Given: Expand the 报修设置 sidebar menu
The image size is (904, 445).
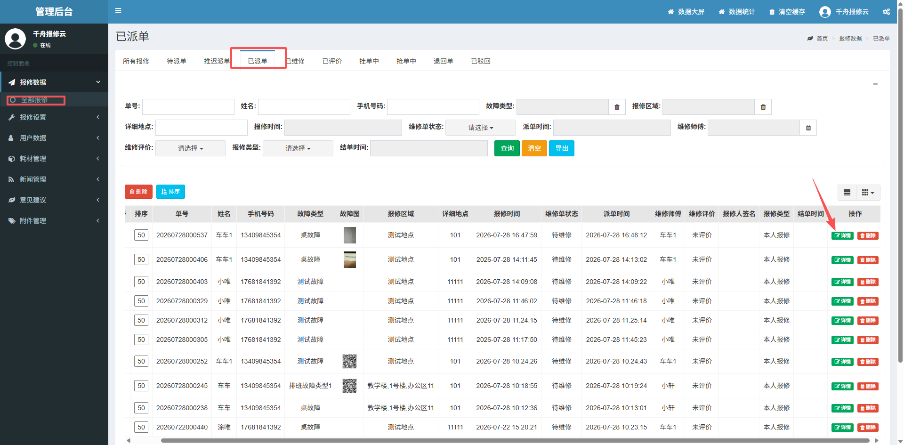Looking at the screenshot, I should tap(54, 117).
